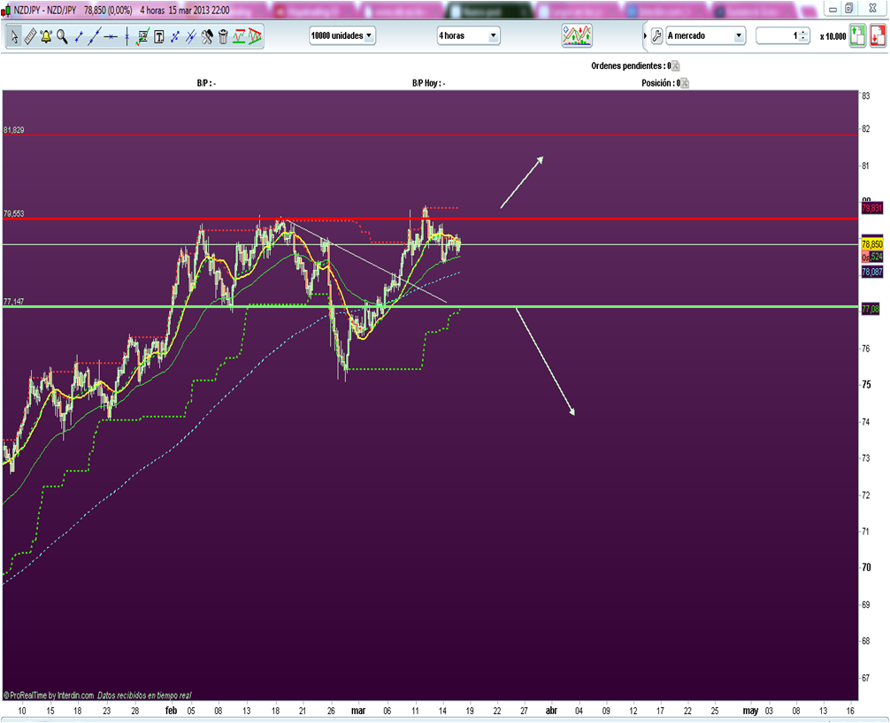Open the indicators and trading systems icon
Viewport: 890px width, 723px height.
(x=577, y=35)
